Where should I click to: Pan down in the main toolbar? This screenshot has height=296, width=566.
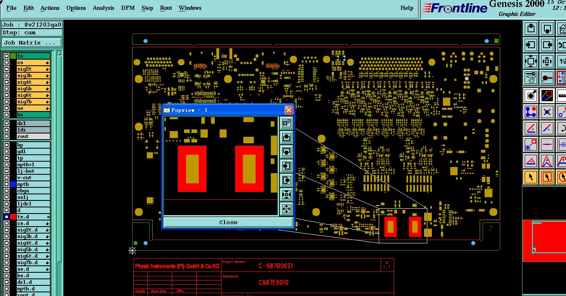point(547,29)
